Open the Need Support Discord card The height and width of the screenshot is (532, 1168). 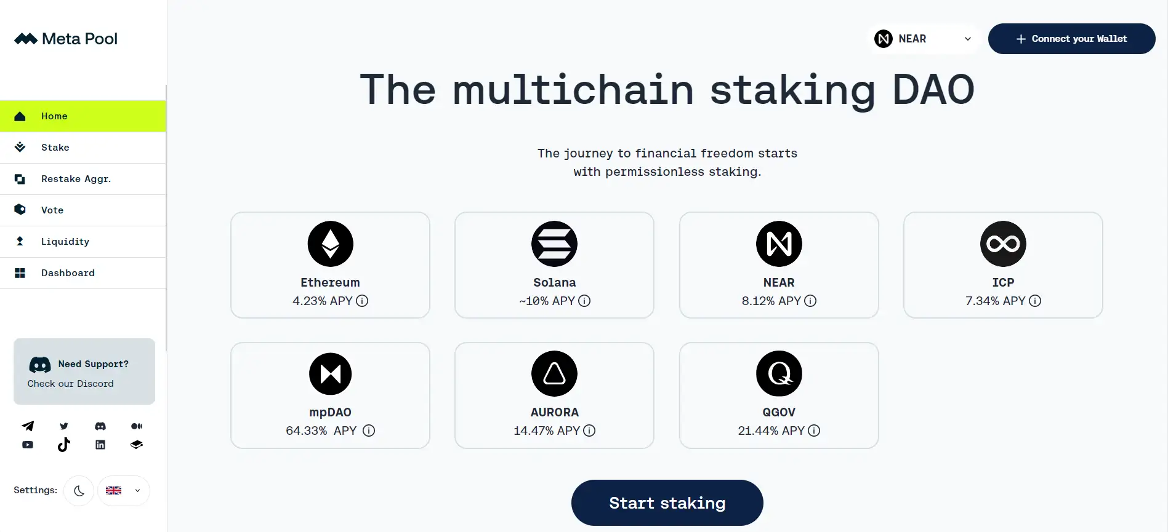click(x=84, y=371)
